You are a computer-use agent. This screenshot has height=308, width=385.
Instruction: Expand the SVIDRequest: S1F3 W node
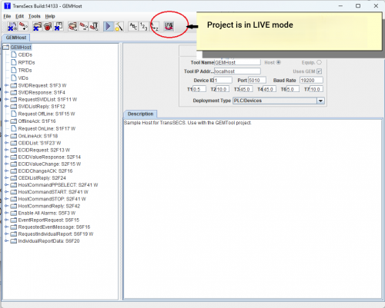tap(6, 85)
